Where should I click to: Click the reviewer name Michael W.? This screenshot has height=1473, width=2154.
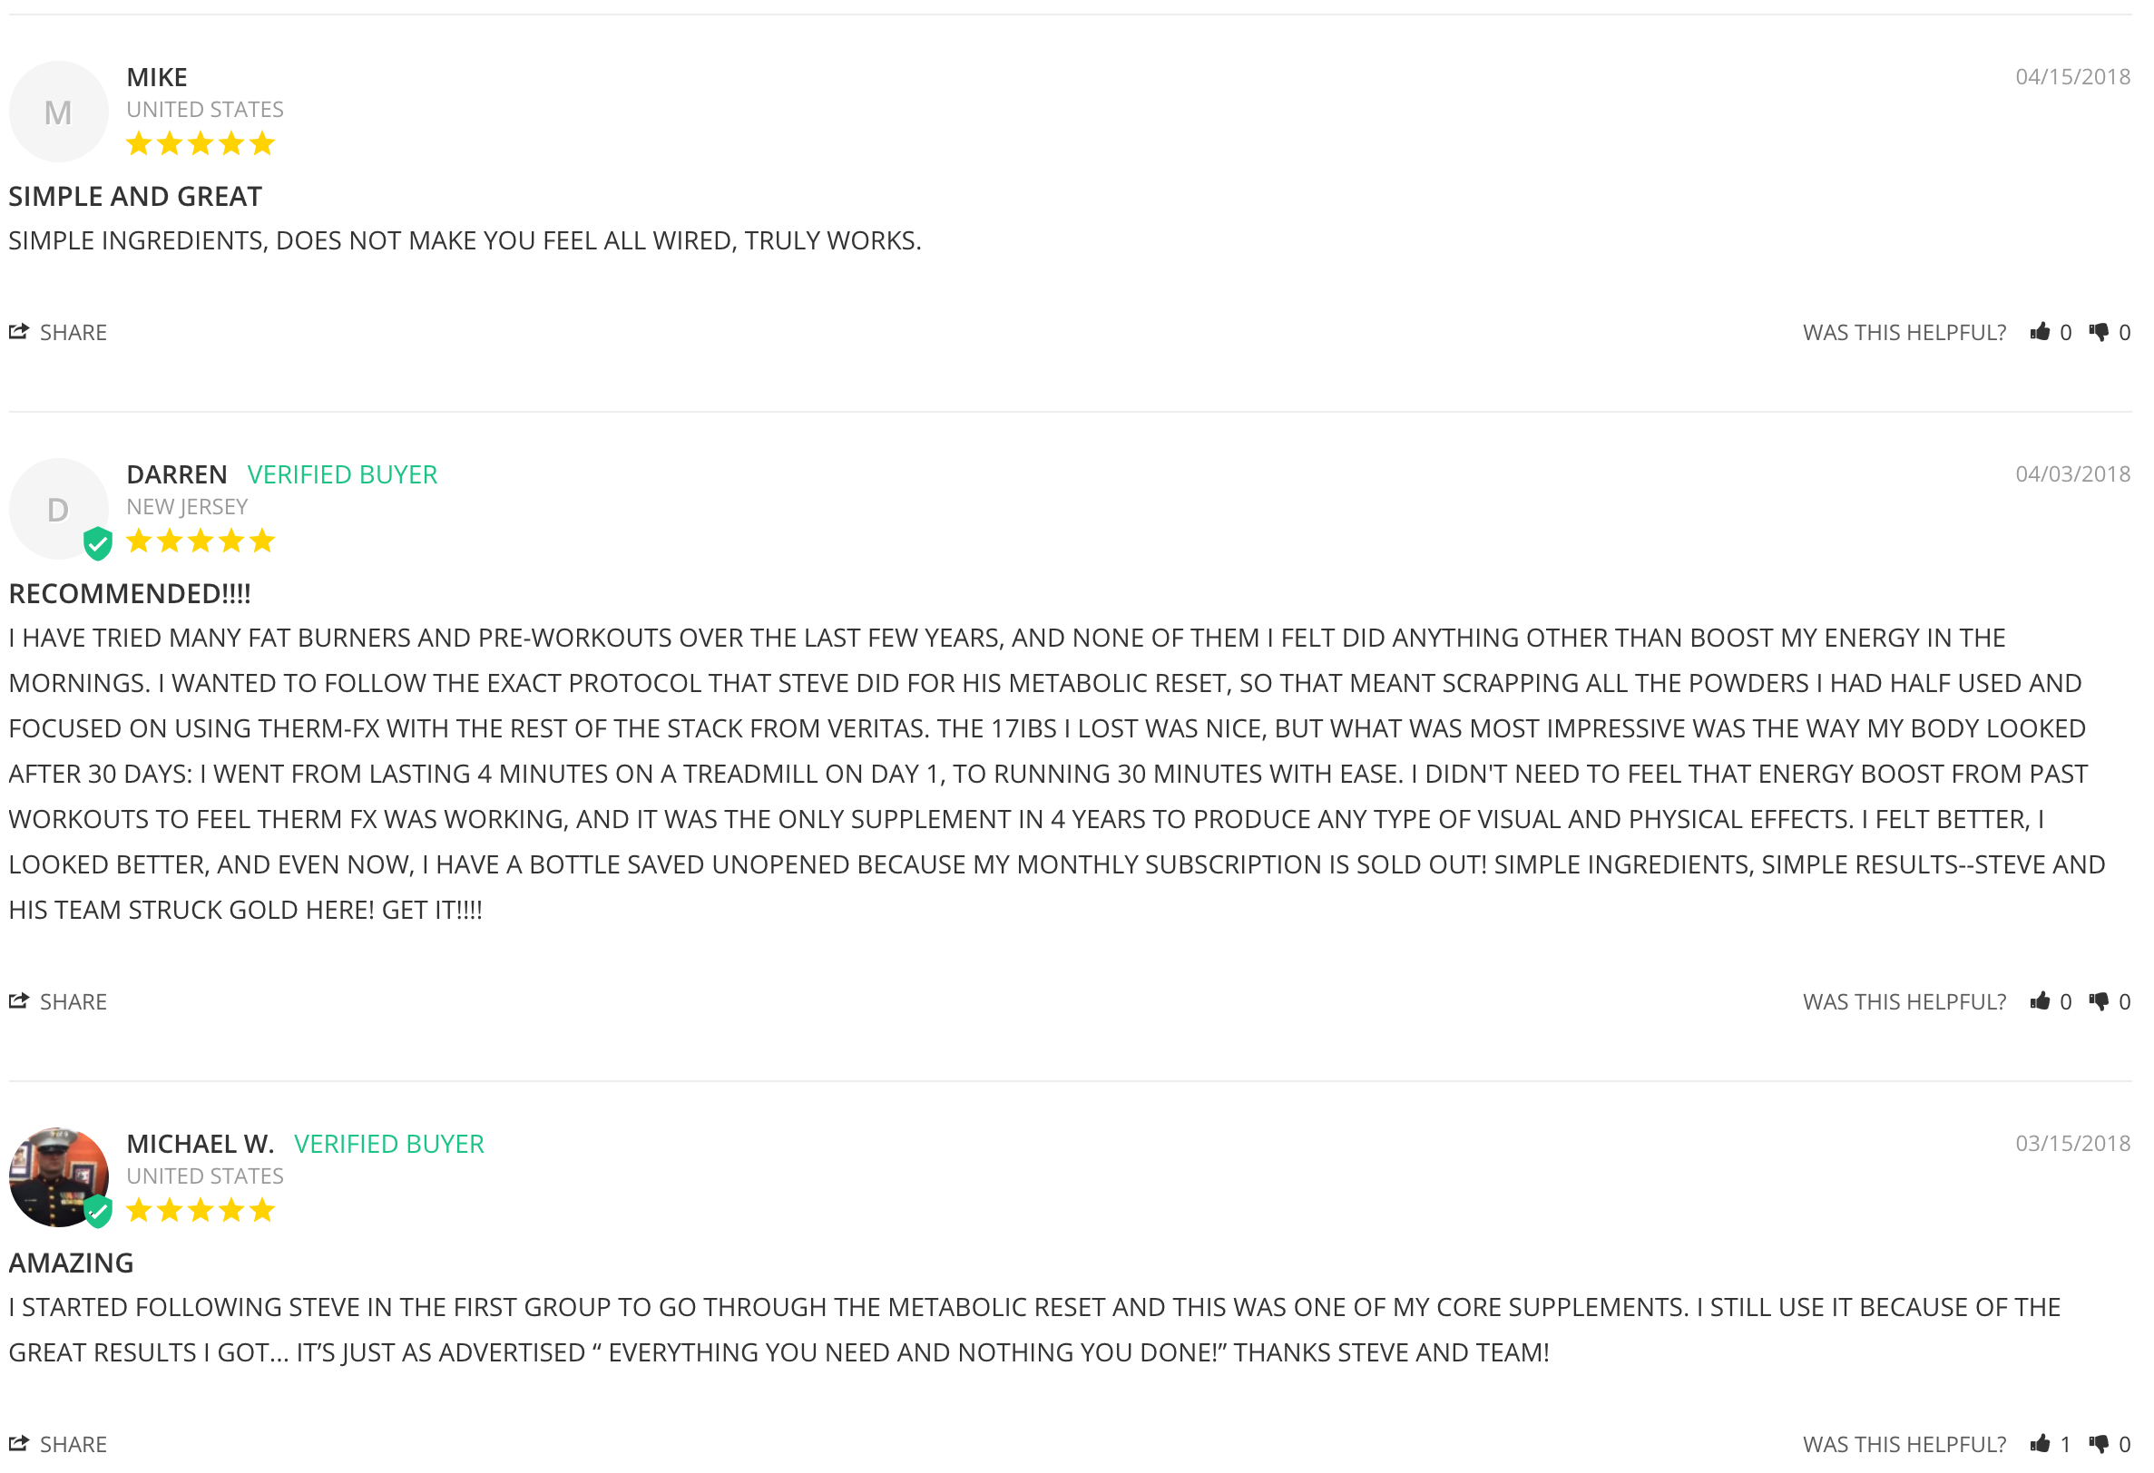(201, 1145)
